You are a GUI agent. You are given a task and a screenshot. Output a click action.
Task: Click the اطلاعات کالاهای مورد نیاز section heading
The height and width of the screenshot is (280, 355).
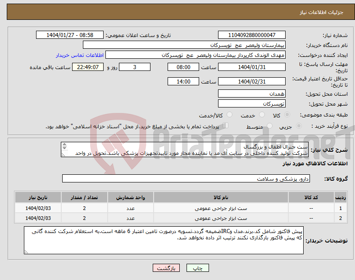(315, 163)
